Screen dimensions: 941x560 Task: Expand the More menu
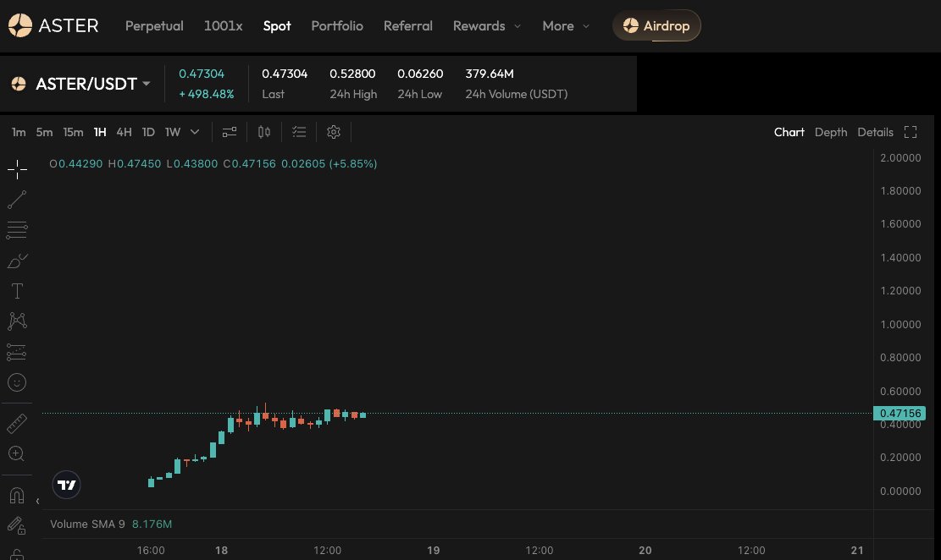[x=566, y=25]
